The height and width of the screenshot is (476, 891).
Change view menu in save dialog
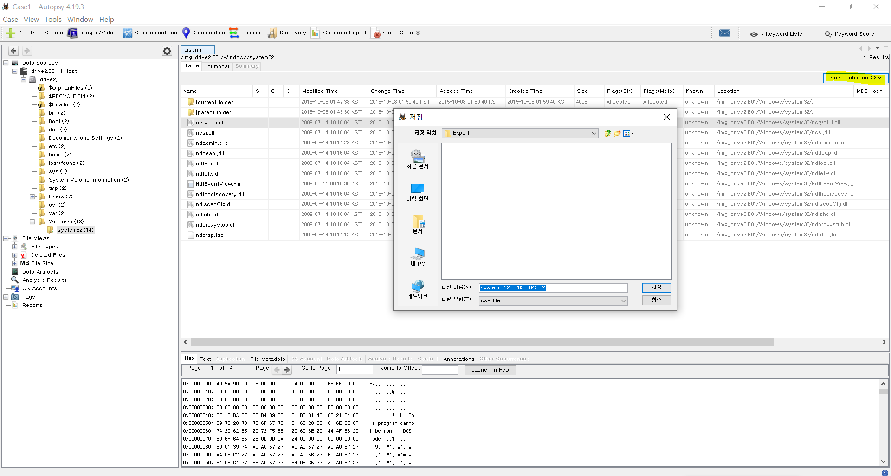coord(628,133)
